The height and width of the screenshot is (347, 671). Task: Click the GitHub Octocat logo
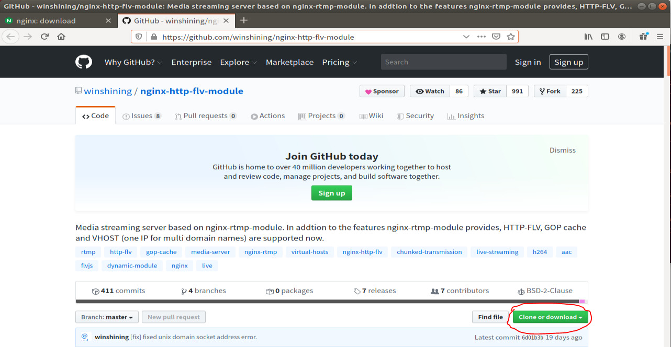(84, 62)
